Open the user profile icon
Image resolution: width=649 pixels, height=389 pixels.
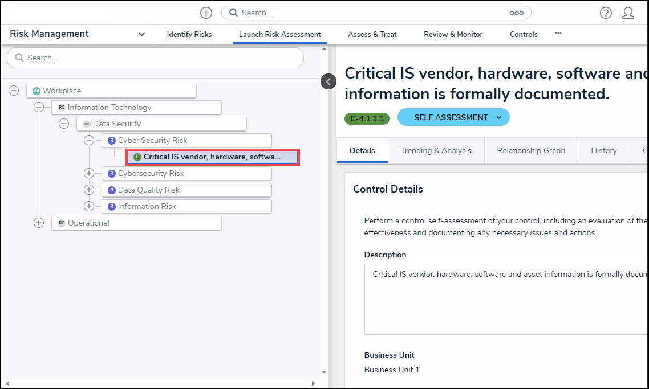[x=628, y=13]
